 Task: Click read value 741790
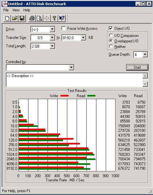(139, 168)
